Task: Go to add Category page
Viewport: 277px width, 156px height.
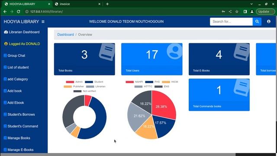Action: click(18, 79)
